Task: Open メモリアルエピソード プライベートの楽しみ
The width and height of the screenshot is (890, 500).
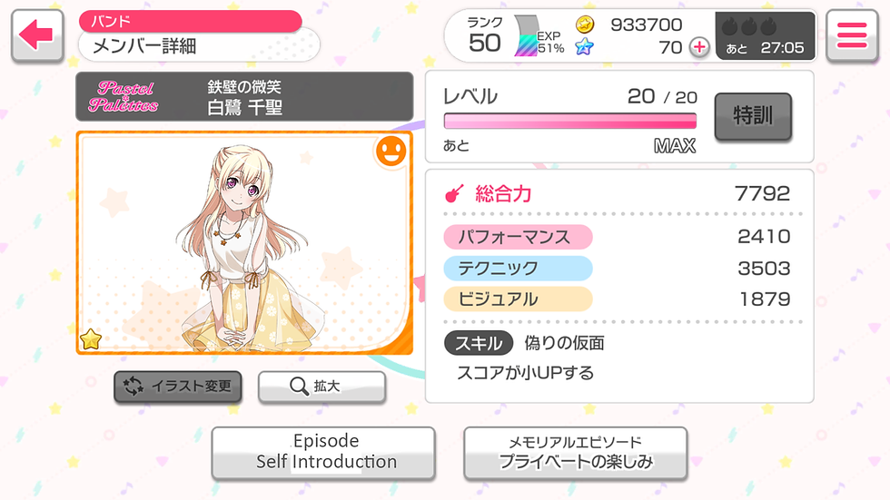Action: [x=576, y=453]
